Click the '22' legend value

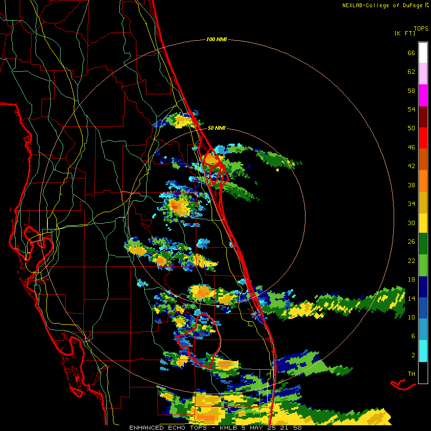pyautogui.click(x=411, y=261)
